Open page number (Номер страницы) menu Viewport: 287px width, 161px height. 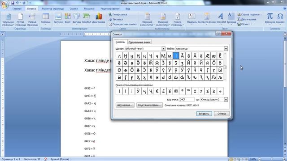click(x=178, y=20)
